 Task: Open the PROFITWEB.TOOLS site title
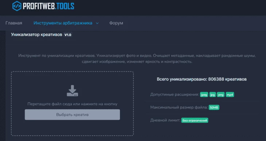[48, 6]
